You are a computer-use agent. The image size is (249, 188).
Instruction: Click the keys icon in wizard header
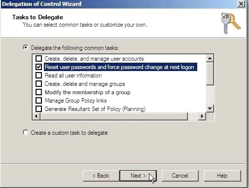tap(231, 24)
